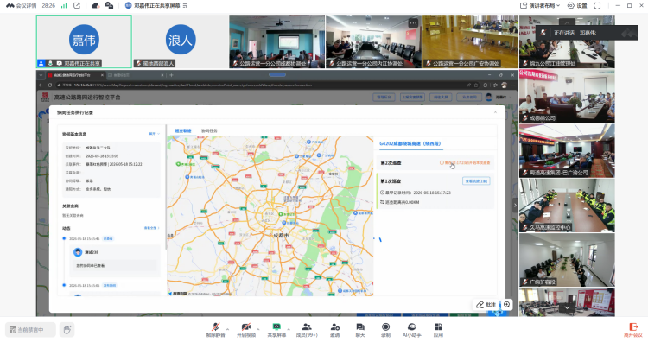Viewport: 648px width, 342px height.
Task: Click the cloud recording status icon
Action: click(95, 5)
